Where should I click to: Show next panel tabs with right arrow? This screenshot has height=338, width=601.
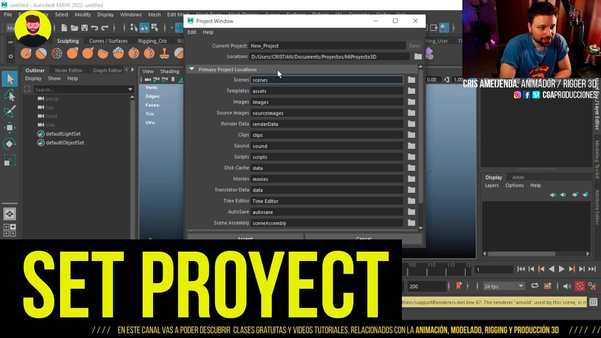point(132,70)
